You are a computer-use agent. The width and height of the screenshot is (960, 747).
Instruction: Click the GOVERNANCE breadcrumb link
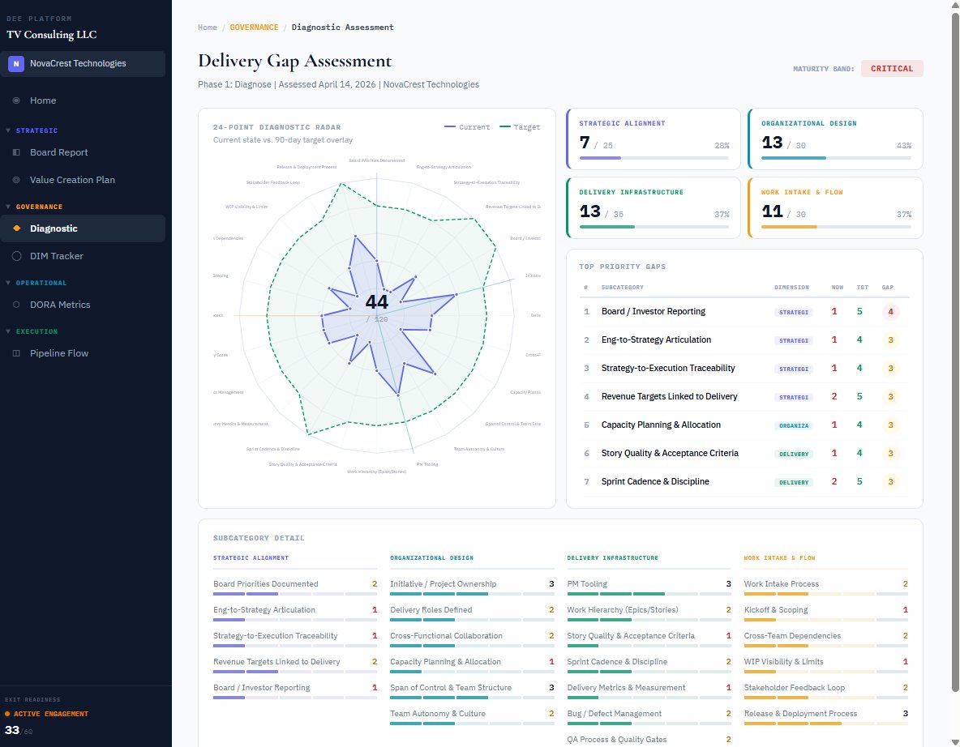click(x=254, y=28)
